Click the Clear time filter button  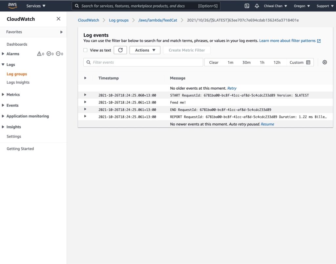click(x=214, y=62)
